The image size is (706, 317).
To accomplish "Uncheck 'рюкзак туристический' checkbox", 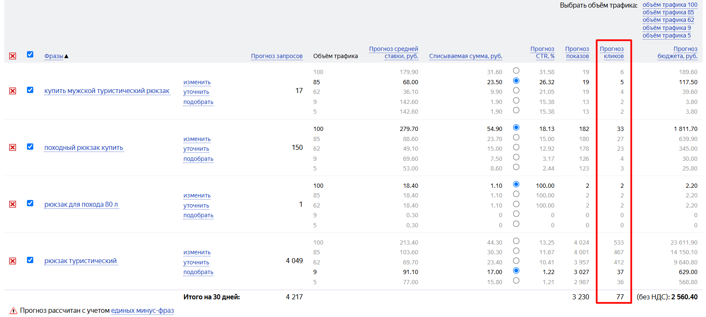I will [x=30, y=260].
